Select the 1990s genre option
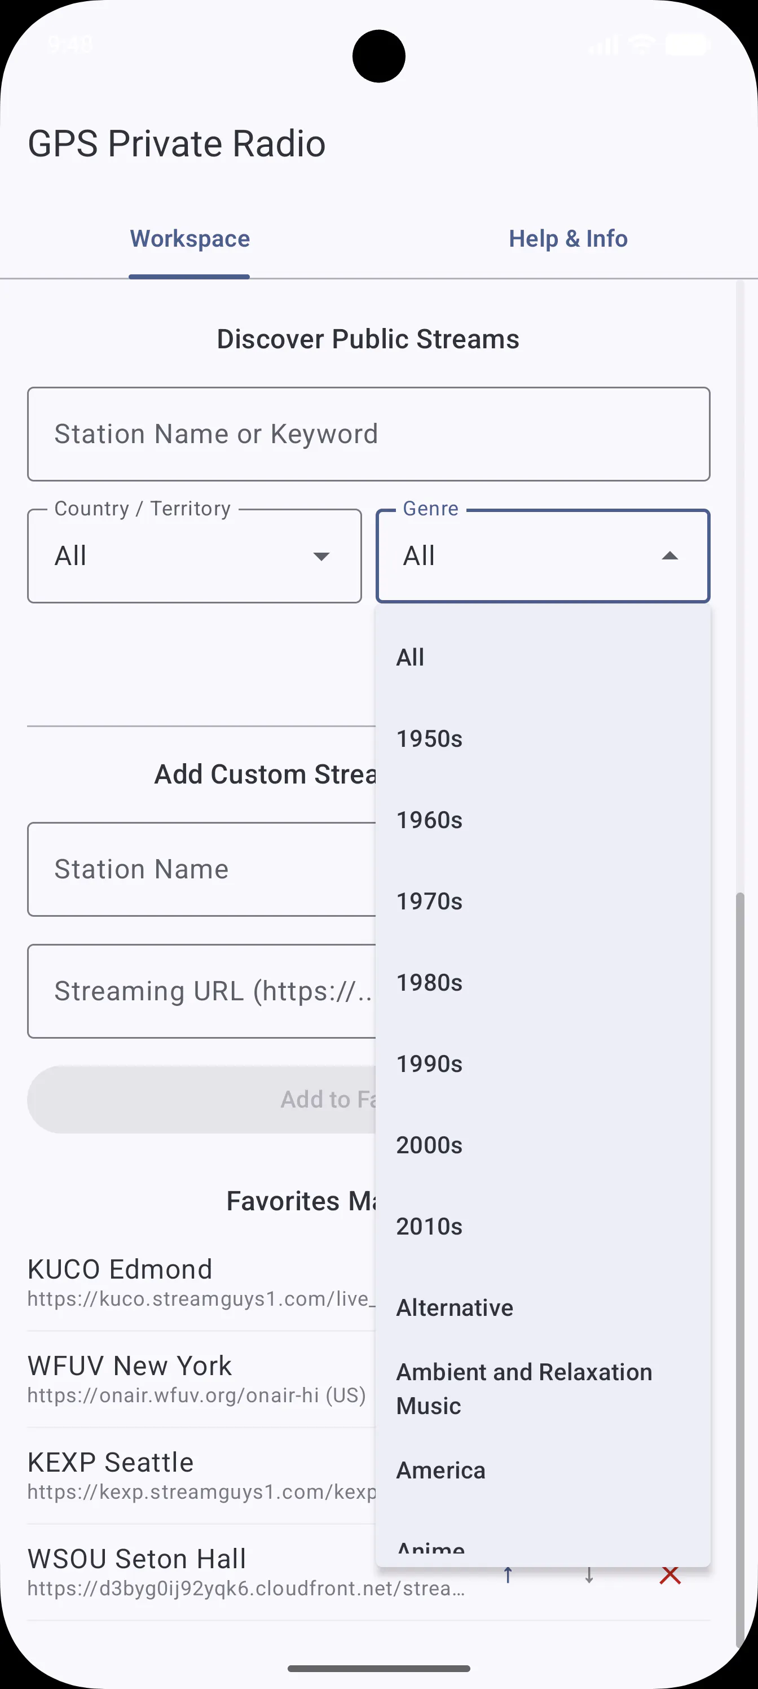Screen dimensions: 758x1689 click(543, 1064)
